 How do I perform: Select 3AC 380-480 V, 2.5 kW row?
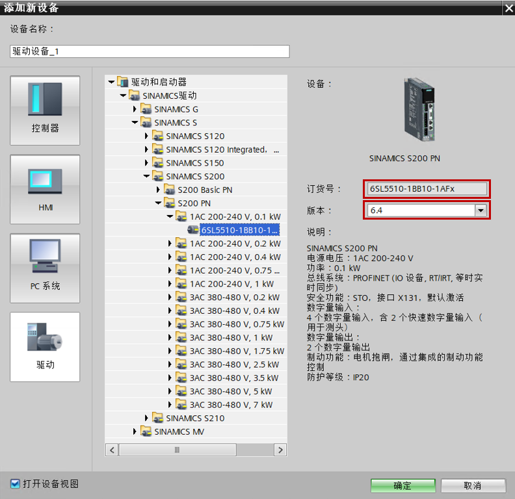(196, 365)
